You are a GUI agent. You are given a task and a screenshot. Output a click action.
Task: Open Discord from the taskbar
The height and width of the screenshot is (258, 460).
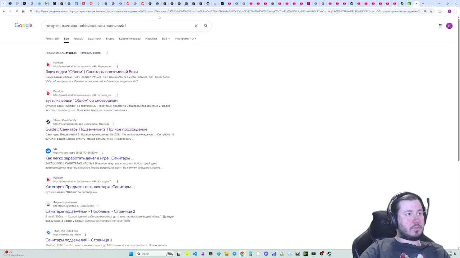[266, 254]
